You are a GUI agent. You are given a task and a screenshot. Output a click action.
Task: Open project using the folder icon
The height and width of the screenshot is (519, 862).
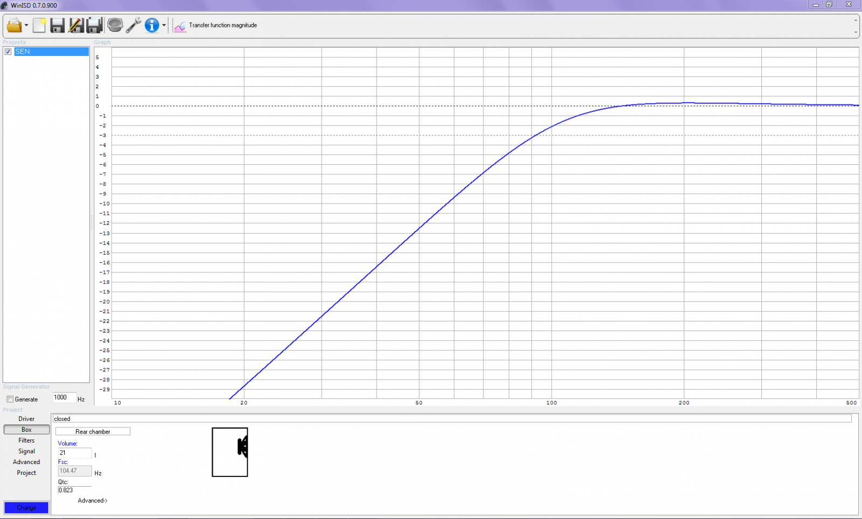point(14,25)
